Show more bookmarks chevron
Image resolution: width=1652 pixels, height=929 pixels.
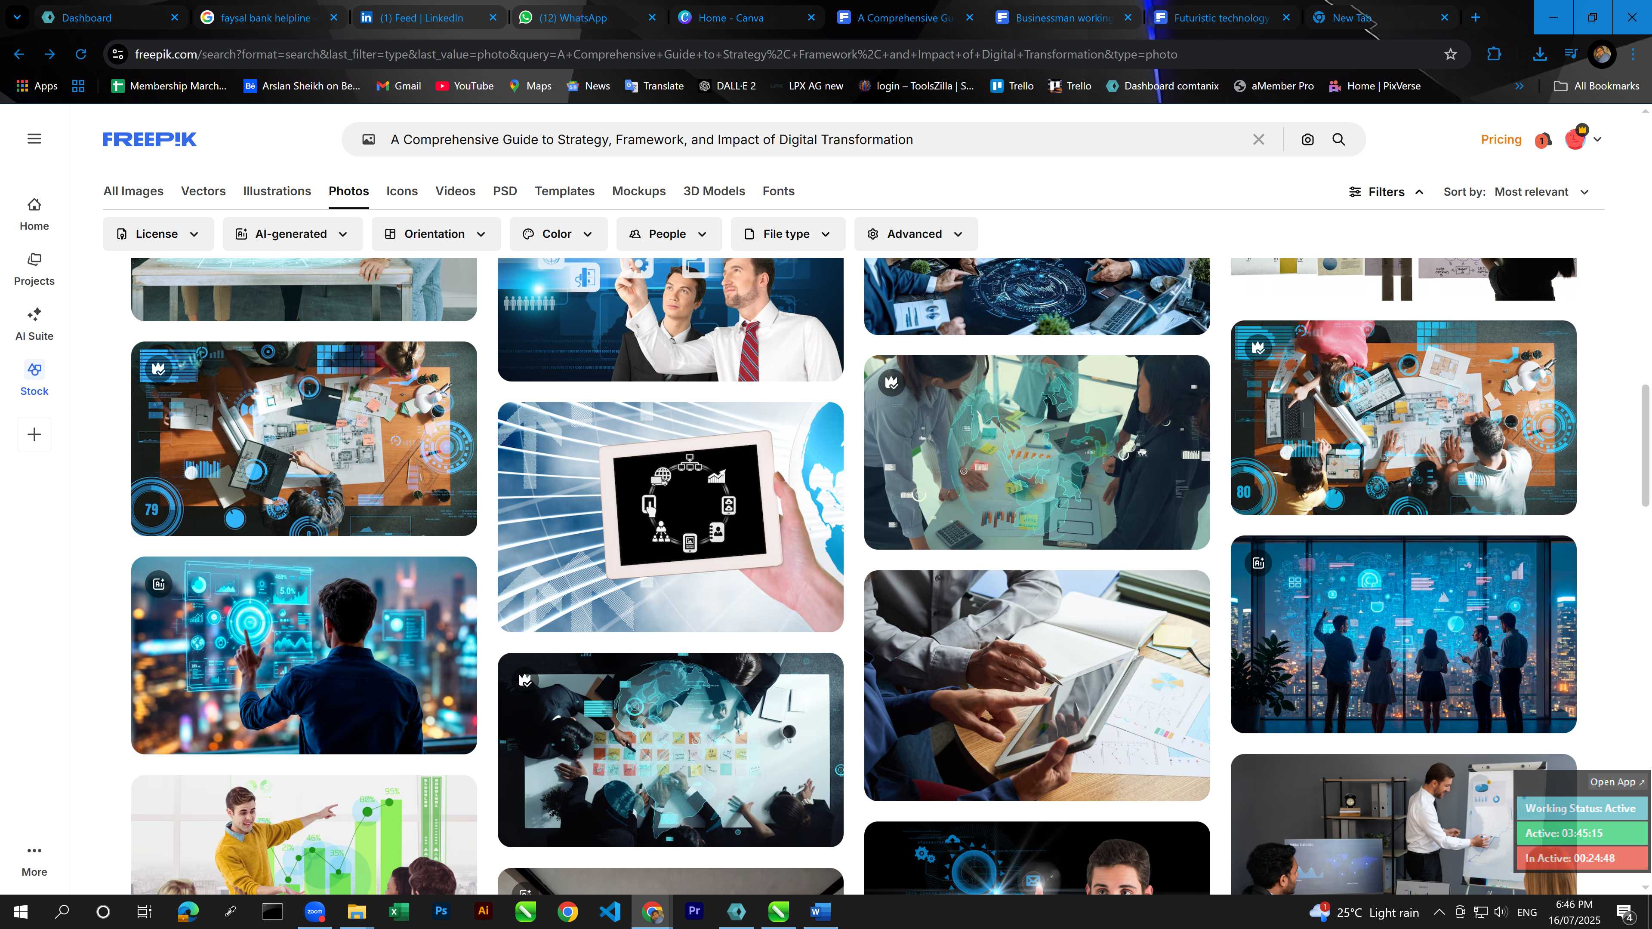pyautogui.click(x=1519, y=86)
